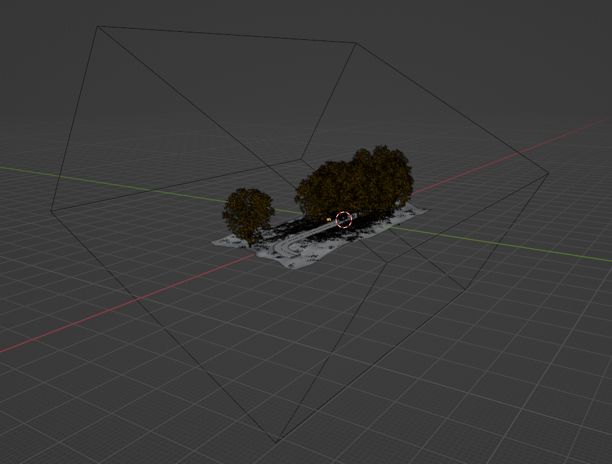
Task: Select the large cluster of trees
Action: [355, 183]
